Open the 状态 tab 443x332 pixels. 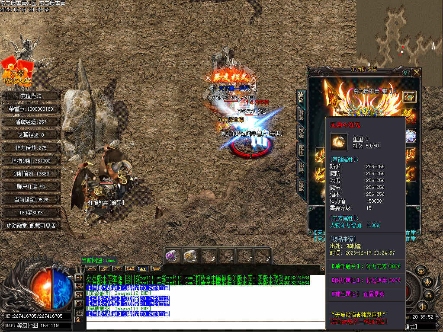pos(301,133)
